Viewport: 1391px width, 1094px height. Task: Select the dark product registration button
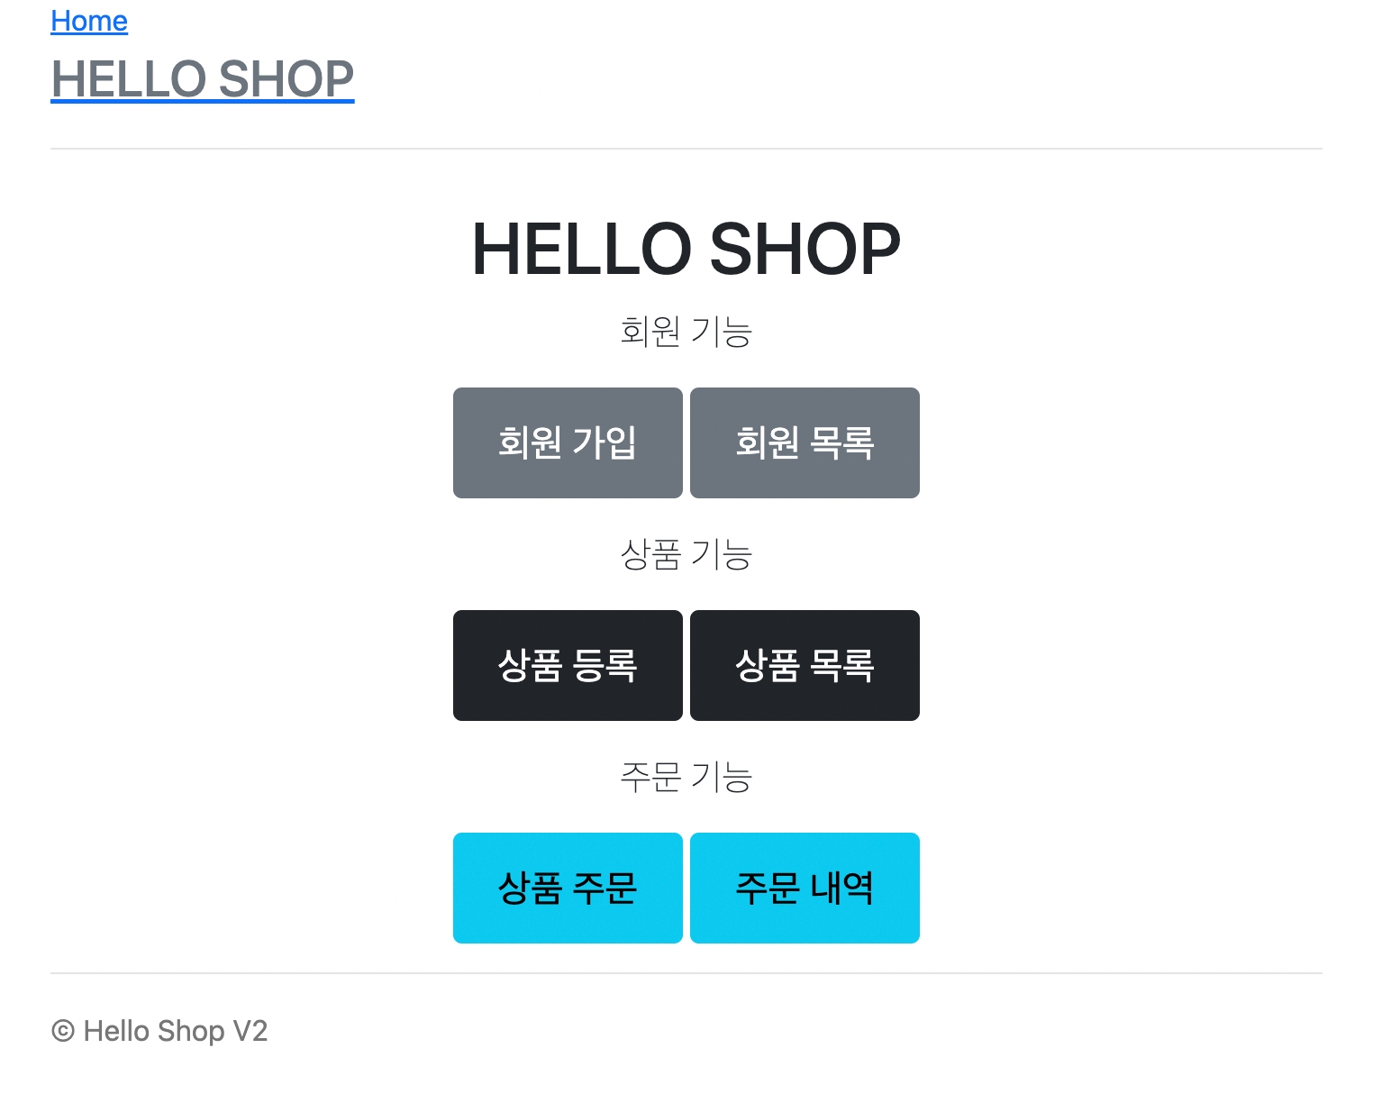(568, 665)
